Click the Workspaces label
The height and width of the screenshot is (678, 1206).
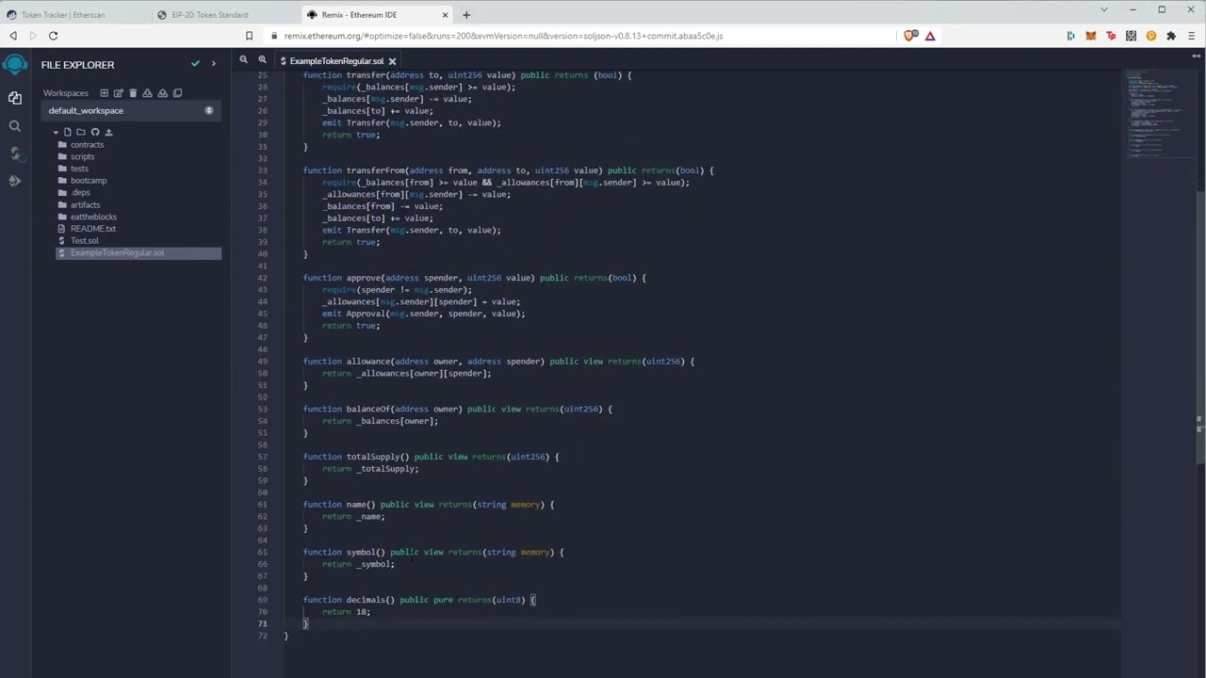click(x=65, y=93)
